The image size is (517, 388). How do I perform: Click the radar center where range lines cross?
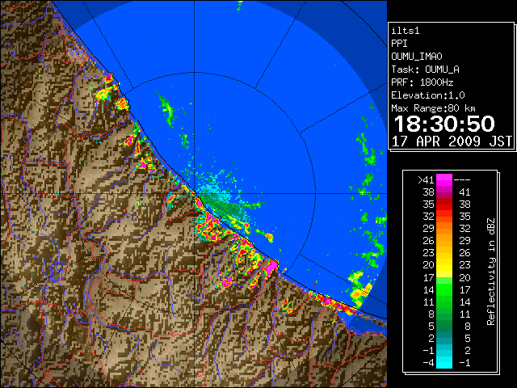tap(195, 194)
